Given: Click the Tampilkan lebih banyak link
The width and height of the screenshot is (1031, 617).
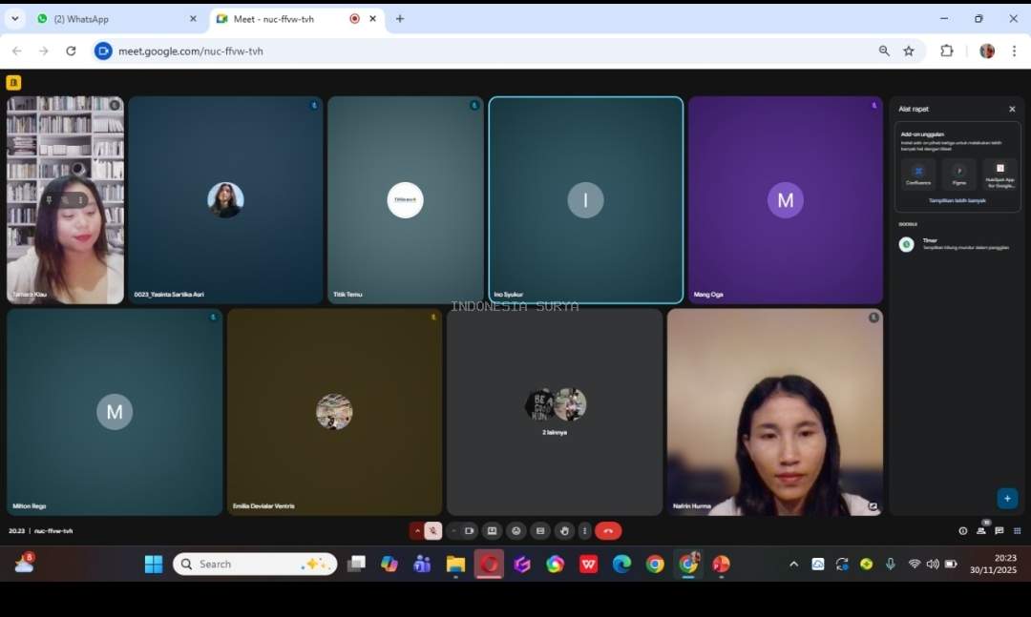Looking at the screenshot, I should (x=957, y=200).
